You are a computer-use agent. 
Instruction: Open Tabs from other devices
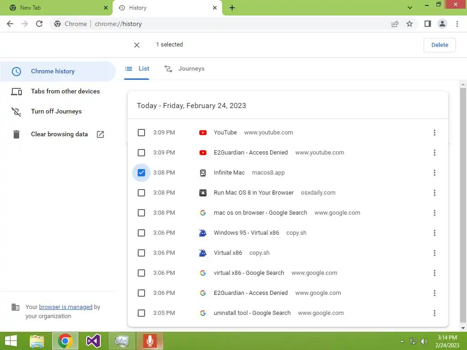click(58, 91)
